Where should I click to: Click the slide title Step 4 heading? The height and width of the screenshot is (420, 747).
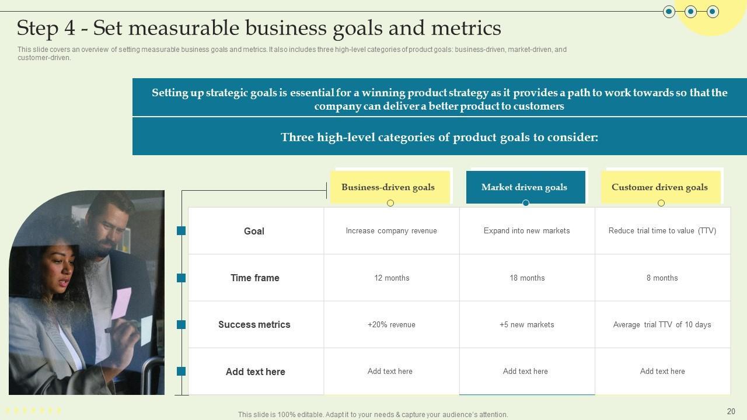tap(259, 28)
